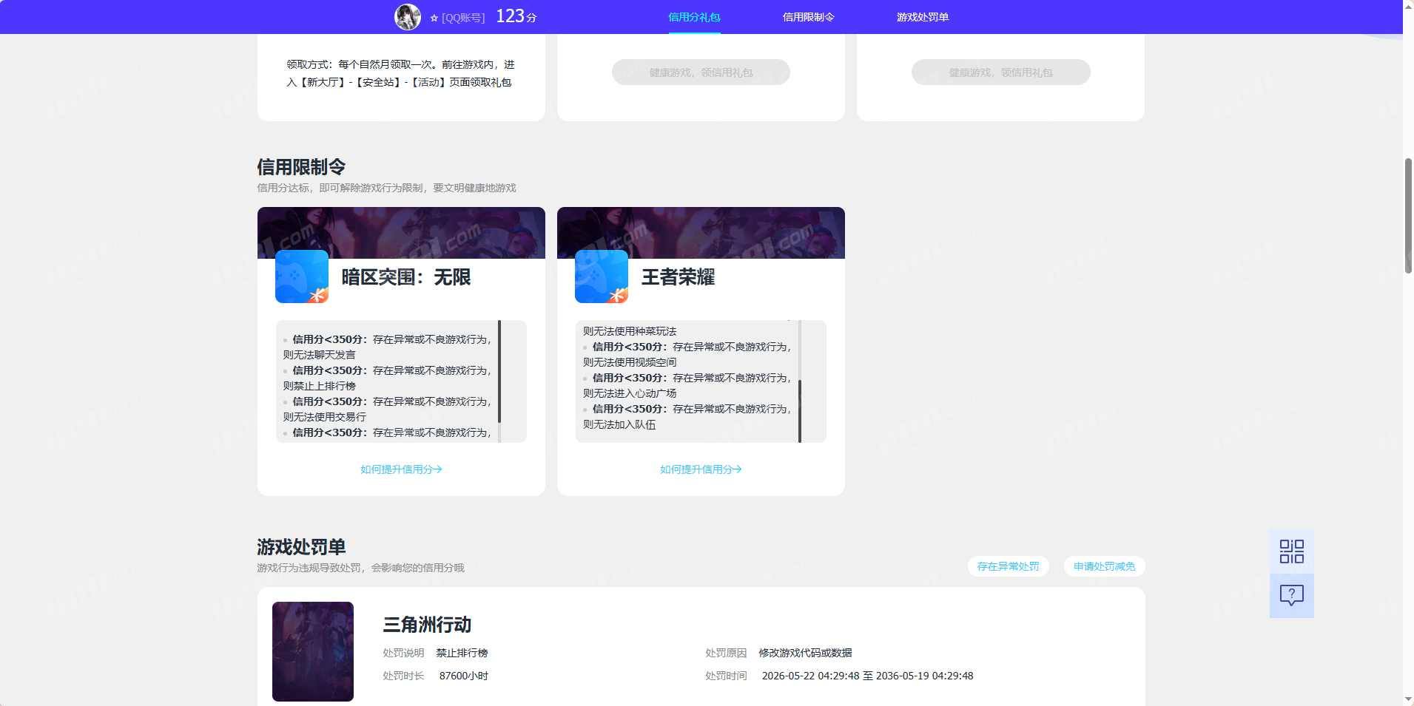The width and height of the screenshot is (1414, 706).
Task: Click the 游戏行为违规导致处罚 subtitle
Action: tap(360, 568)
